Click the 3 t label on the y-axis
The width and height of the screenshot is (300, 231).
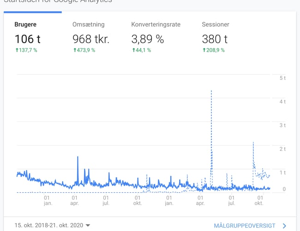(283, 125)
